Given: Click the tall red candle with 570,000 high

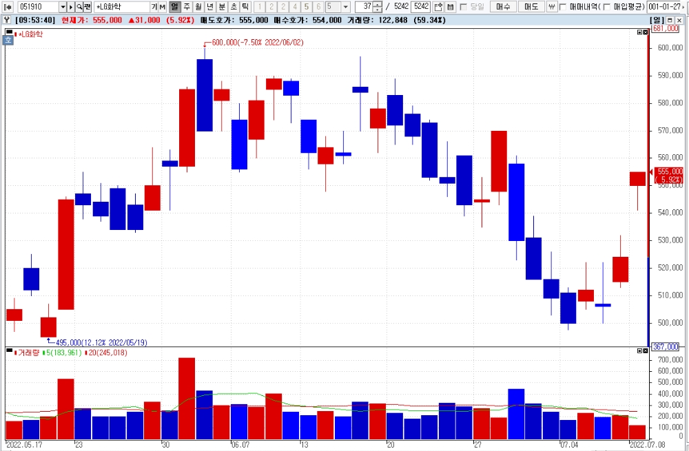Looking at the screenshot, I should tap(499, 161).
